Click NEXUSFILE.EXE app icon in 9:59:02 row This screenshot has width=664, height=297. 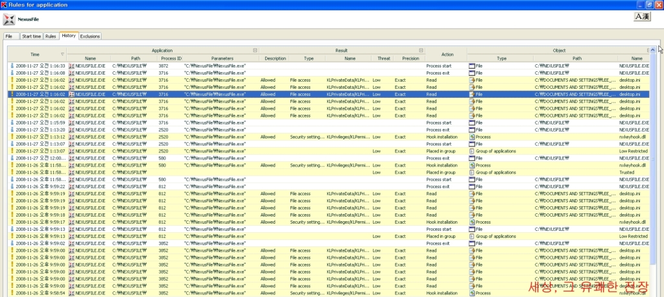pyautogui.click(x=71, y=244)
